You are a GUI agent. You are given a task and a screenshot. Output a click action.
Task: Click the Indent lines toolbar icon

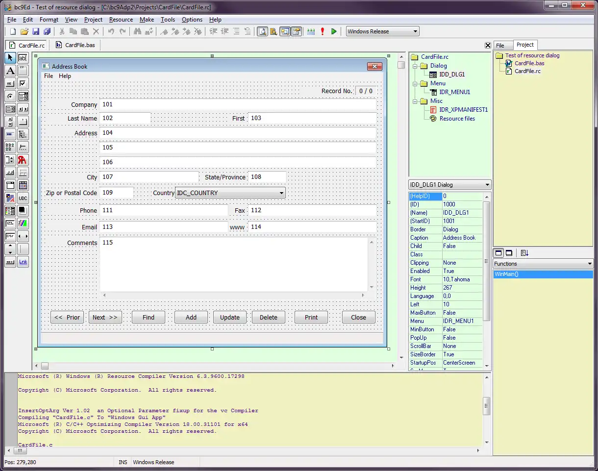point(213,31)
